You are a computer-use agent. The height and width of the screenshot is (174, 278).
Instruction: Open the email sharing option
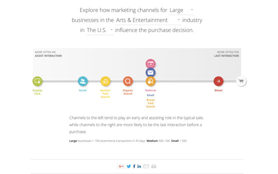tap(146, 166)
